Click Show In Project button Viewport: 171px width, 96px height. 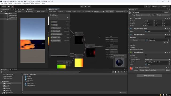pos(71,11)
